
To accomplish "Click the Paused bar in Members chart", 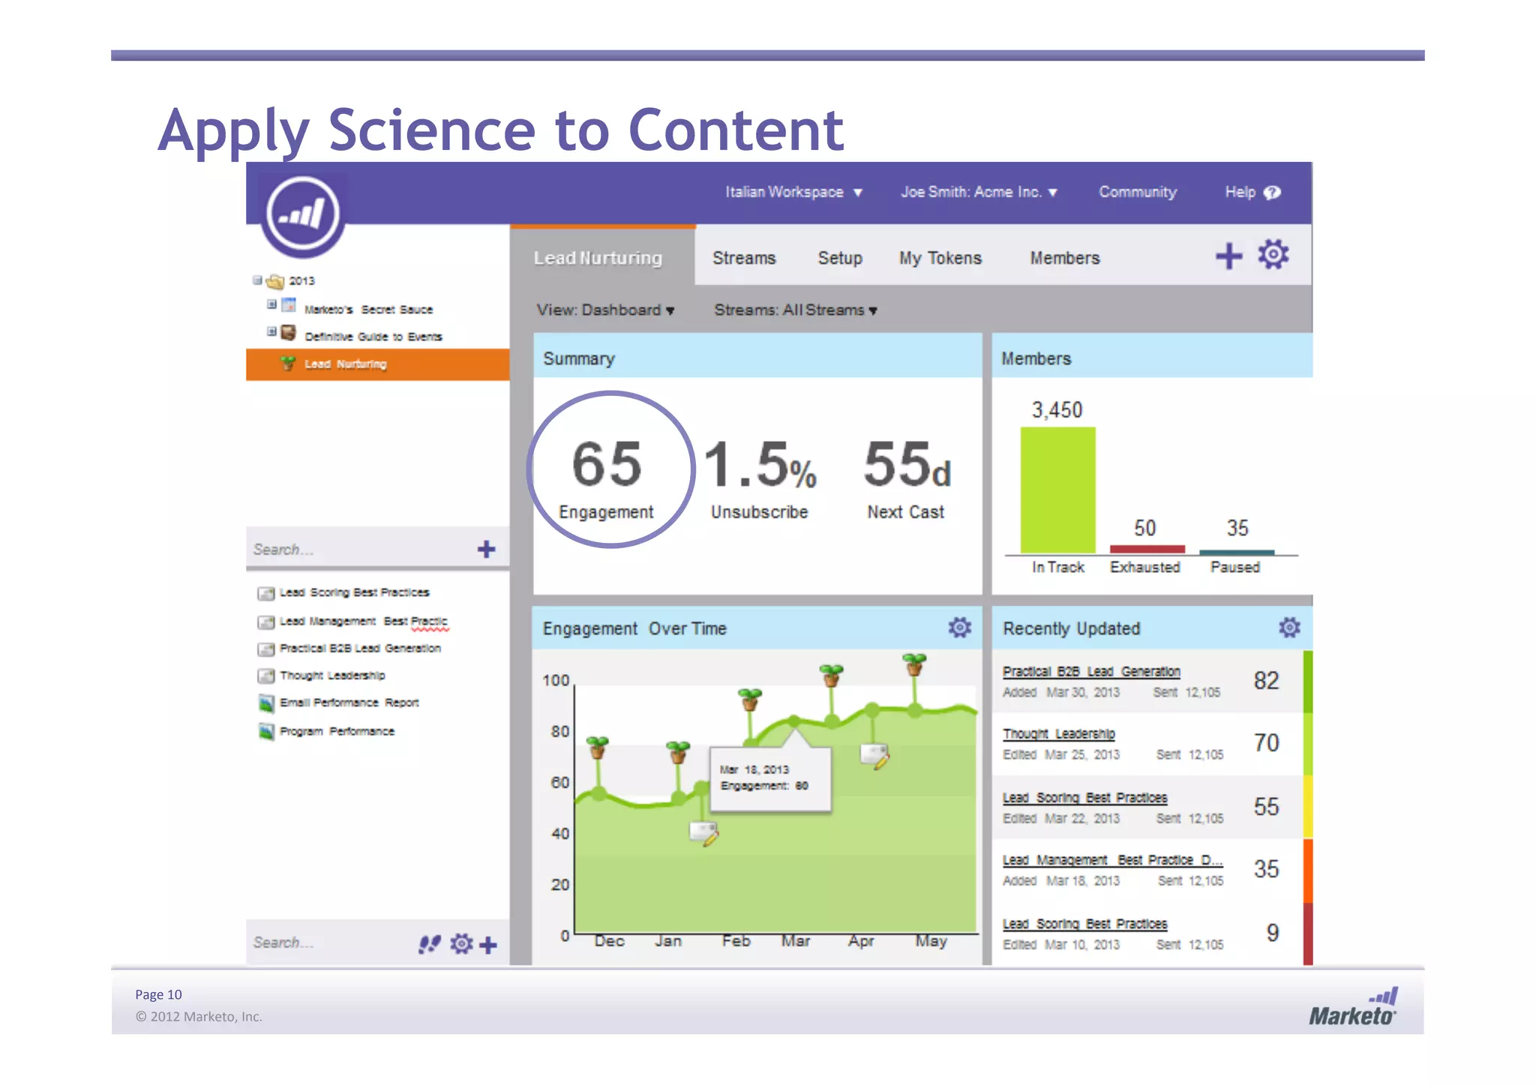I will click(x=1237, y=552).
